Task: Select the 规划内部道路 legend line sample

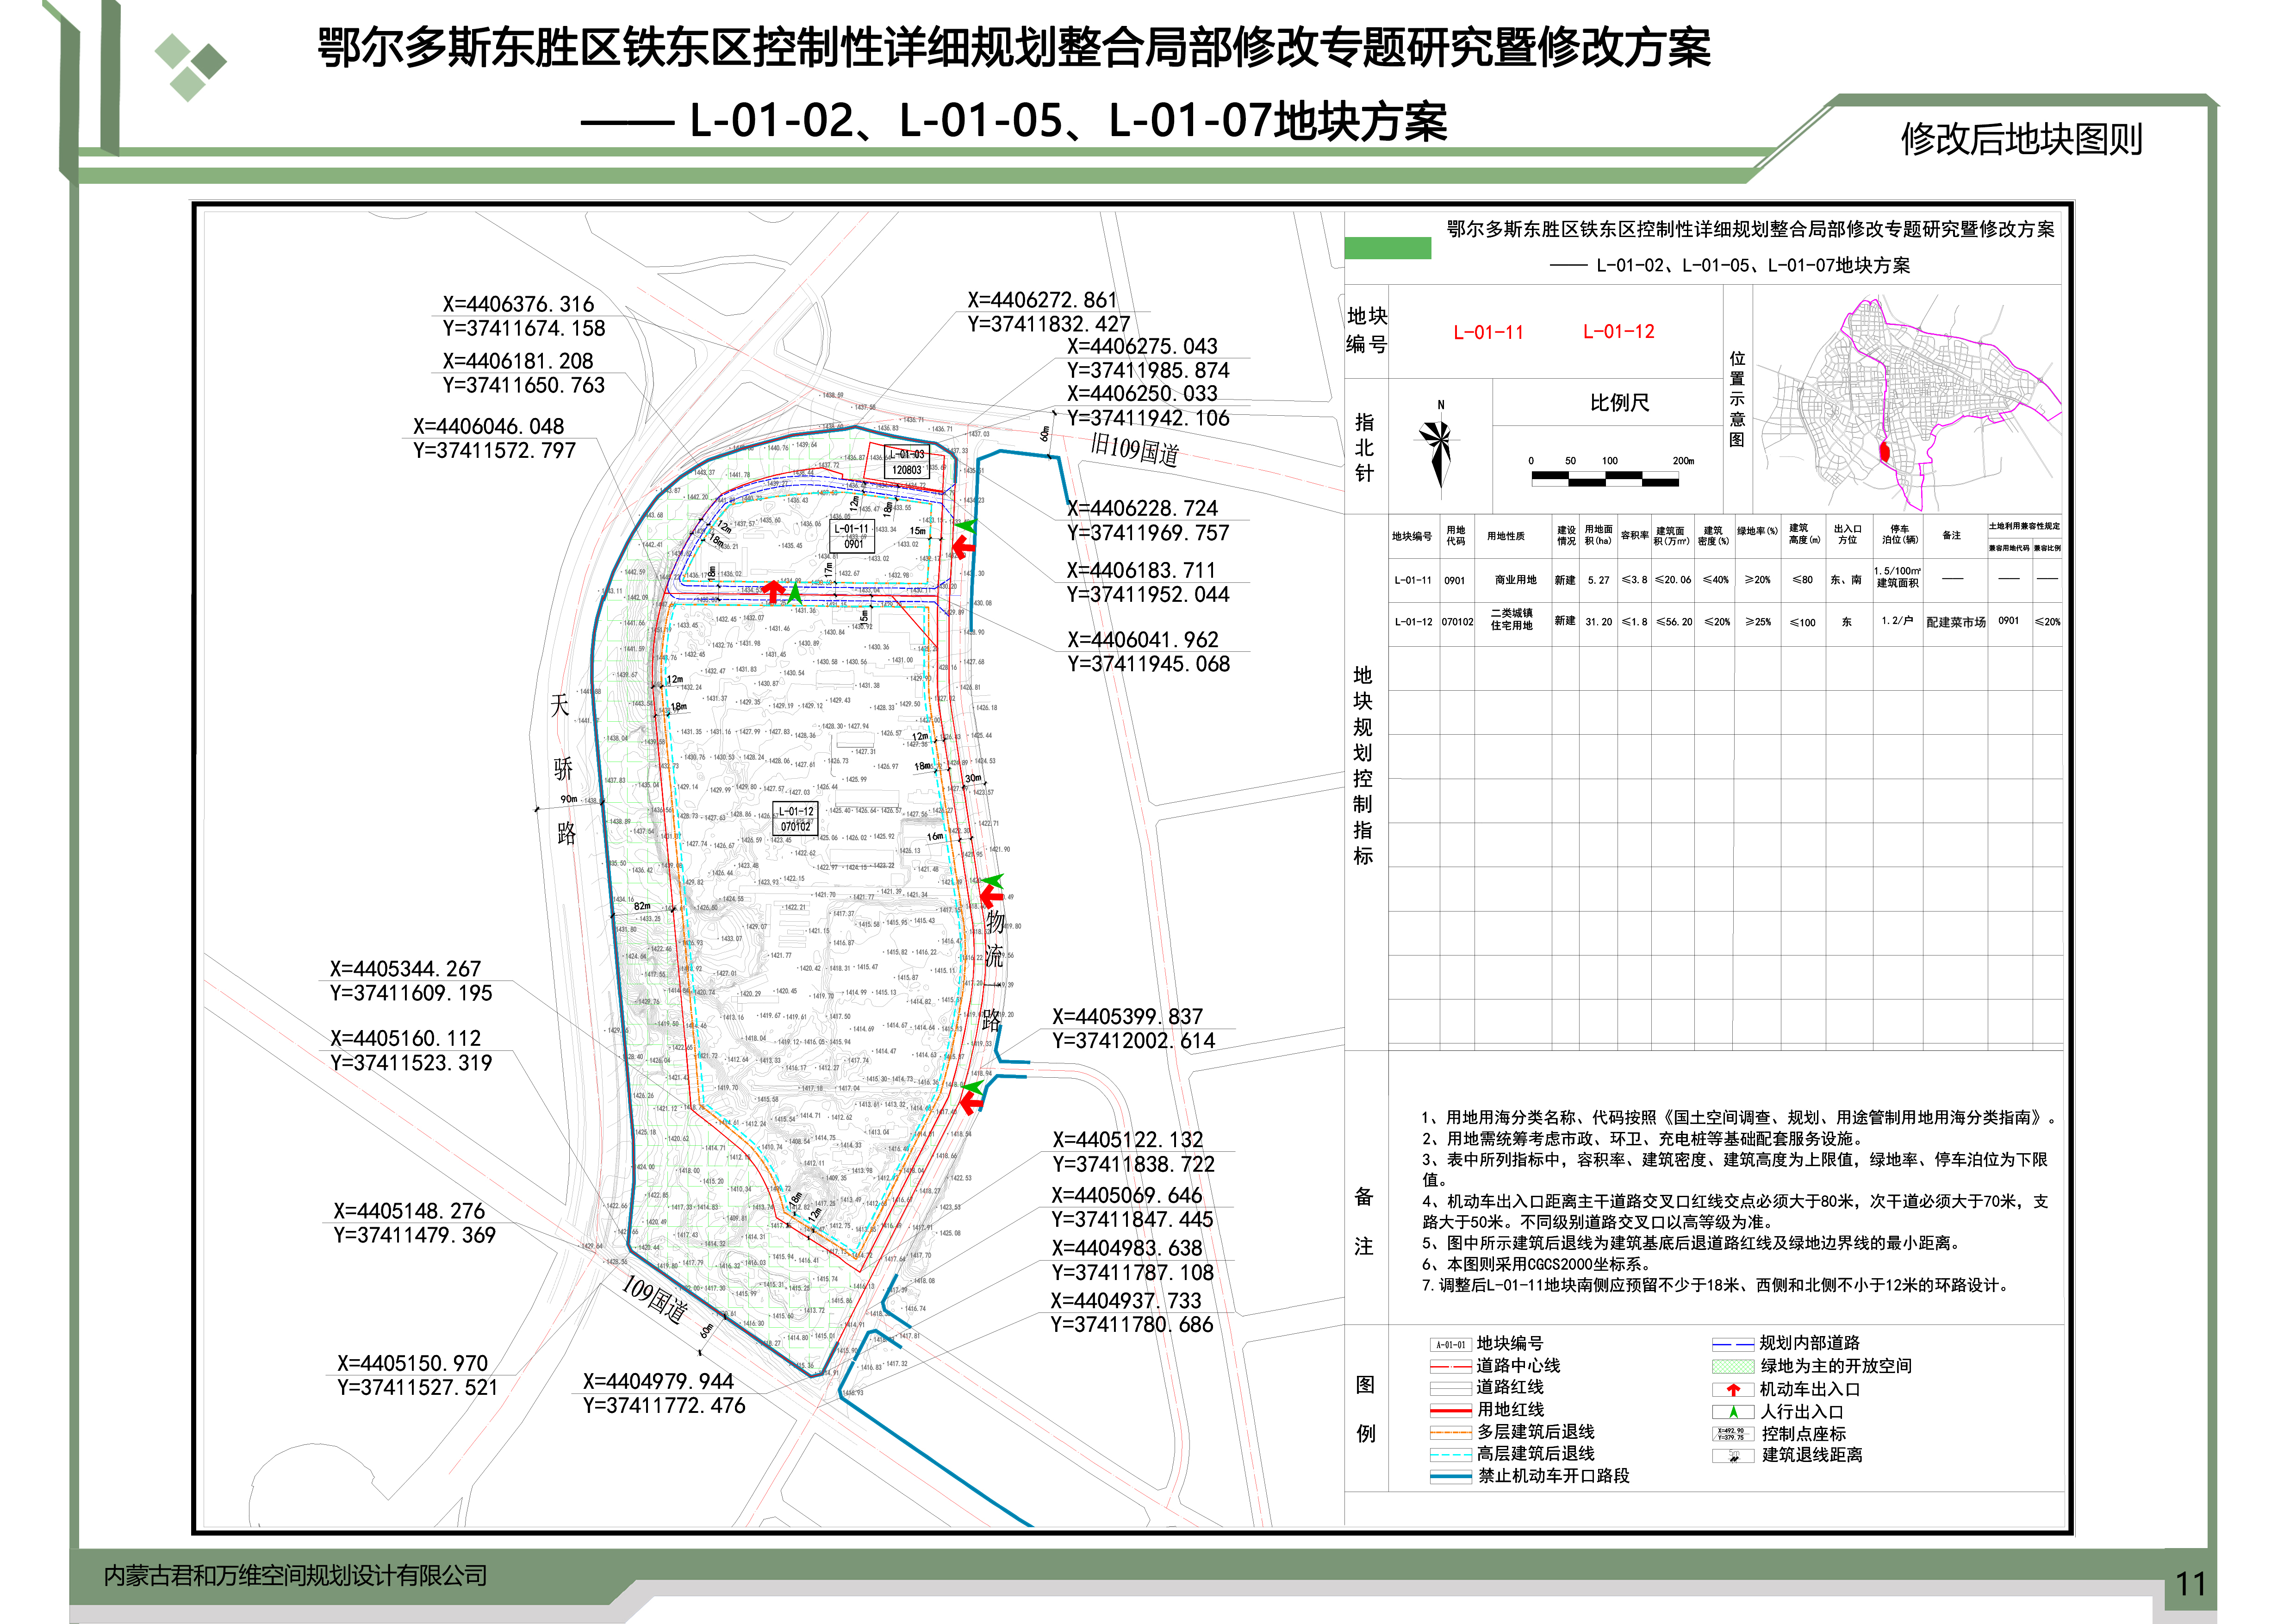Action: click(1733, 1344)
